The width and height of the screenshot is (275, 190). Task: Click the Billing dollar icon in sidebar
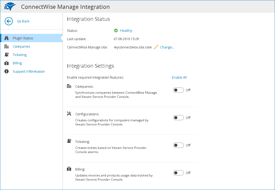[x=6, y=63]
